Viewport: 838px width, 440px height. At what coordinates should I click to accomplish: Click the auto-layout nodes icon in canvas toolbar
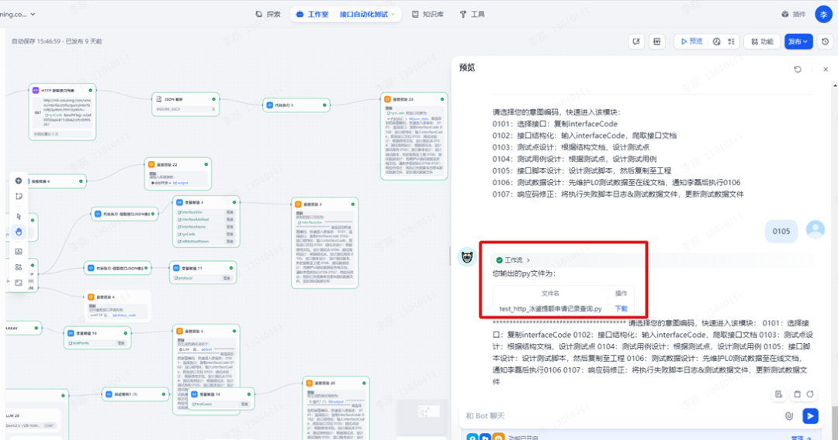[19, 267]
